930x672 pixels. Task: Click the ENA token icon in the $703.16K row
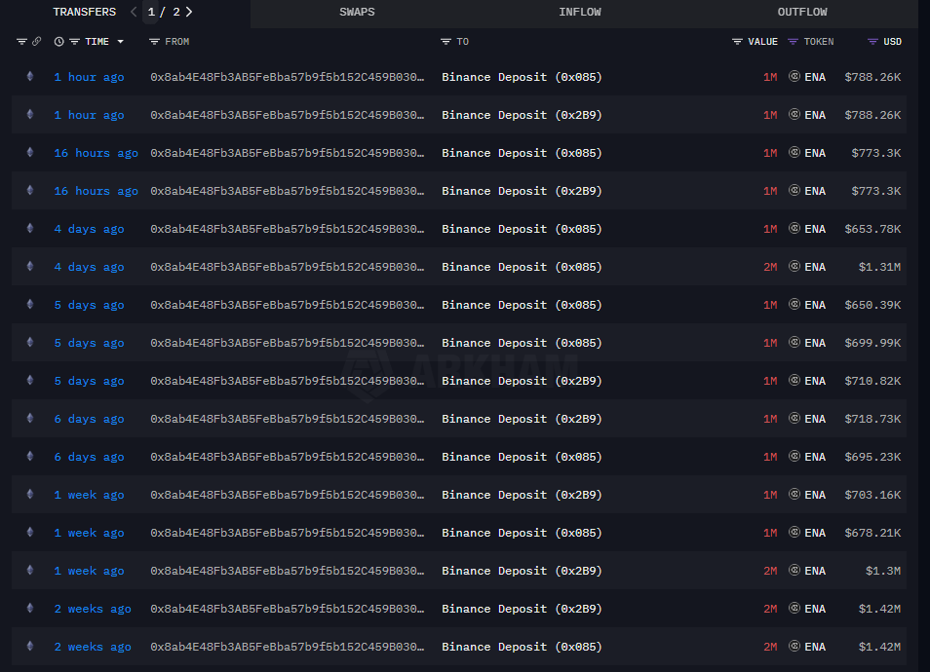click(x=794, y=494)
